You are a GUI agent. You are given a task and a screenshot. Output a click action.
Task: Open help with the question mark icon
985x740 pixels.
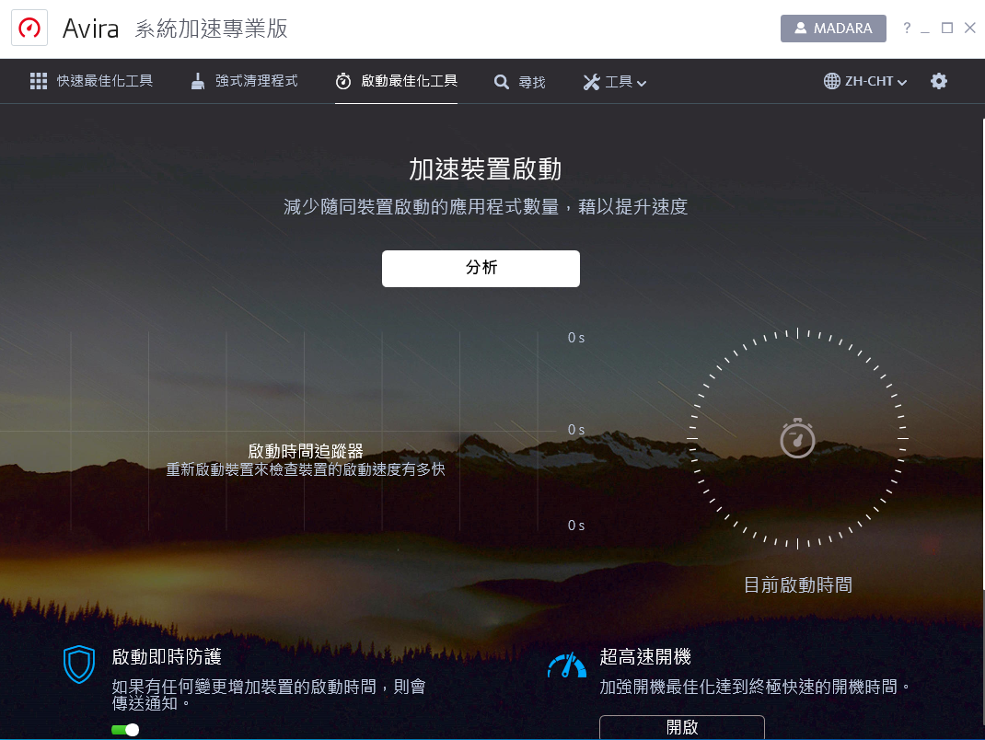(x=907, y=28)
